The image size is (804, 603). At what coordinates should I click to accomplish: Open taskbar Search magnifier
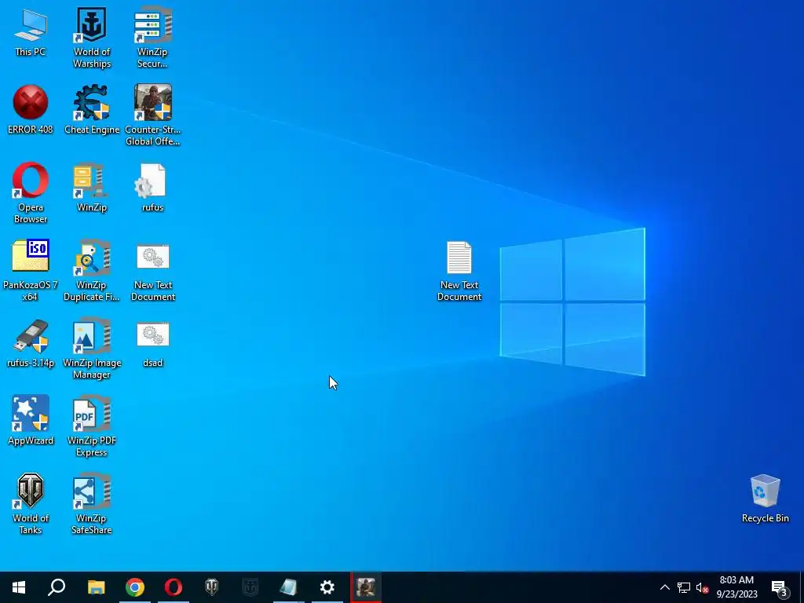[57, 587]
